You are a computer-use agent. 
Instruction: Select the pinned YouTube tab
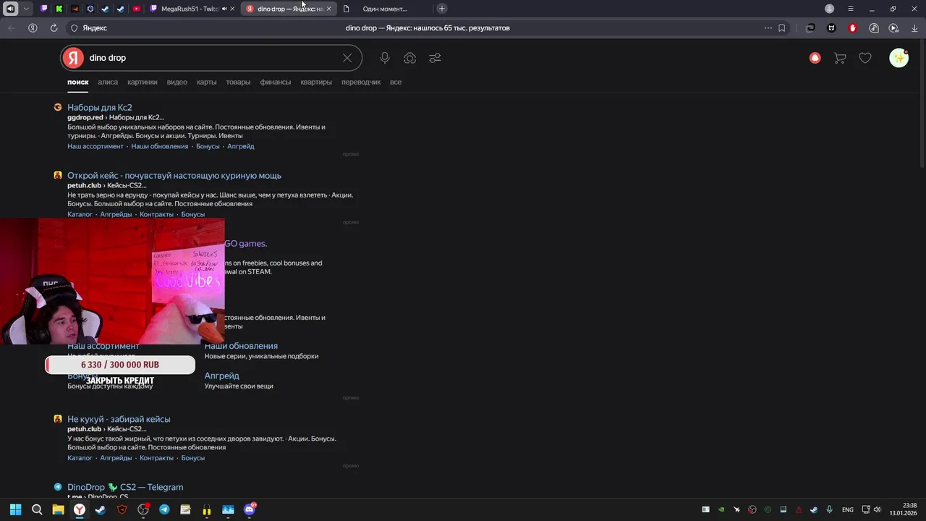pyautogui.click(x=136, y=9)
